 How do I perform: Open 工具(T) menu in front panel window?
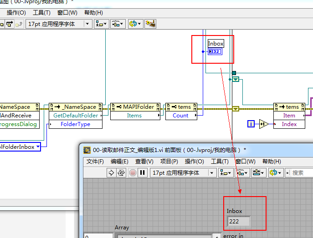coord(220,161)
